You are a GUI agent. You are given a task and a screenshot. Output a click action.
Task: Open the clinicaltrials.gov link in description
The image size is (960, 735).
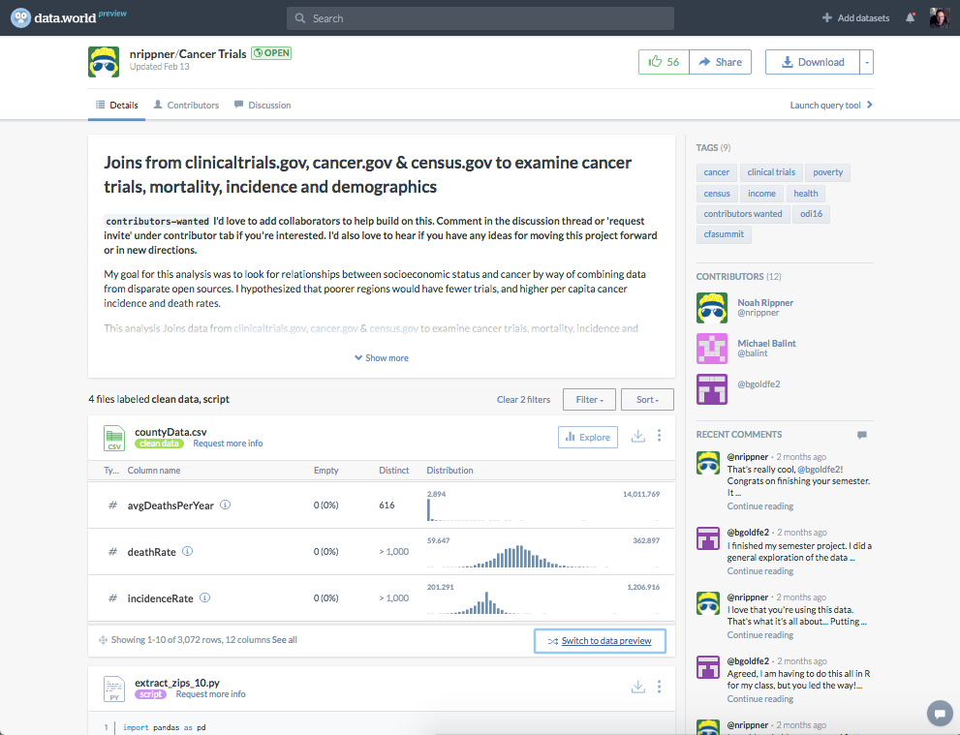269,328
